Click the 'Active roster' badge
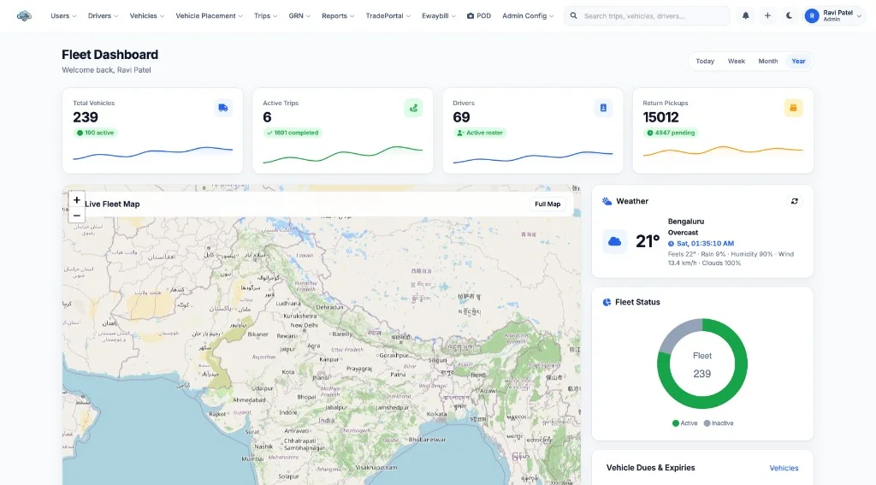 [x=480, y=133]
